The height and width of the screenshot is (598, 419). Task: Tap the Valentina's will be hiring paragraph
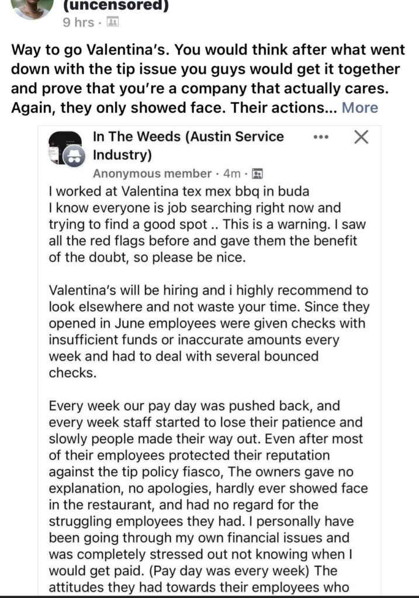[209, 331]
